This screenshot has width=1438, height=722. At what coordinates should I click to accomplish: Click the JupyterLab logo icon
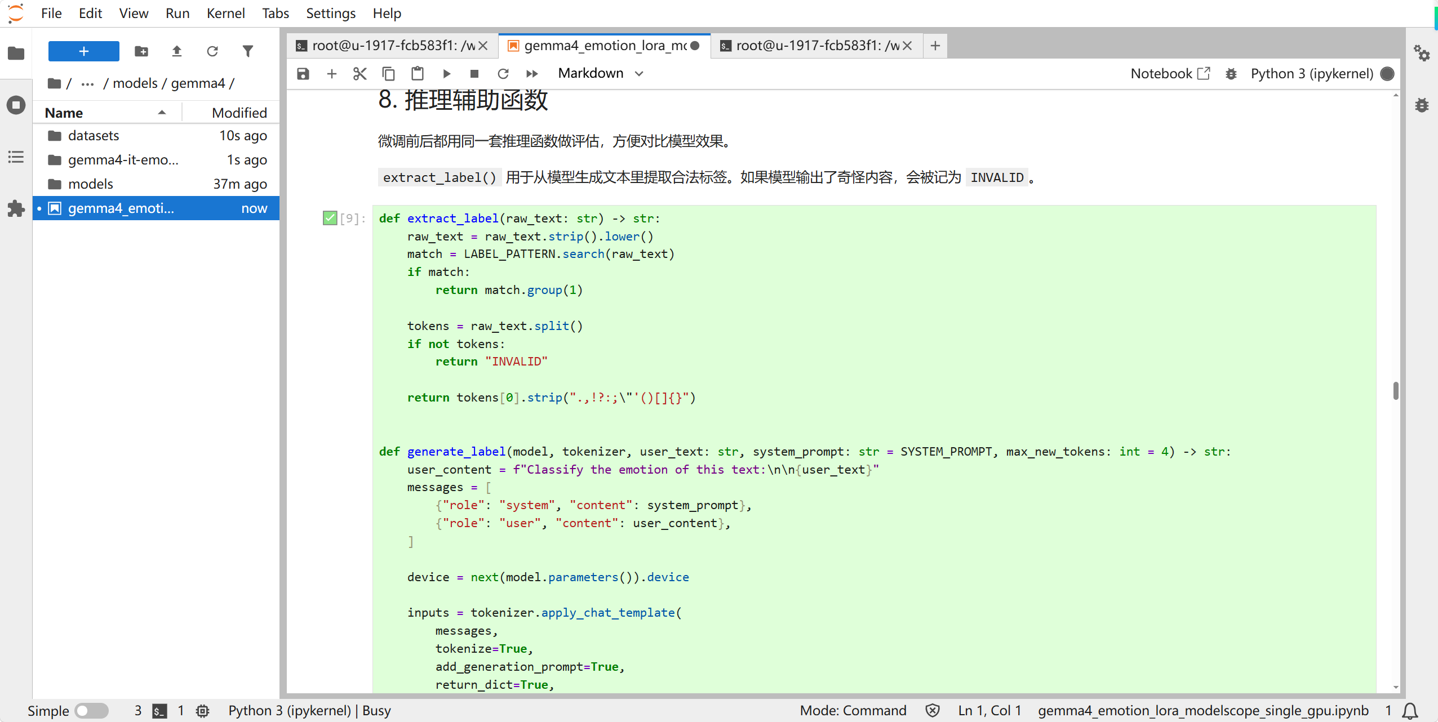coord(16,13)
